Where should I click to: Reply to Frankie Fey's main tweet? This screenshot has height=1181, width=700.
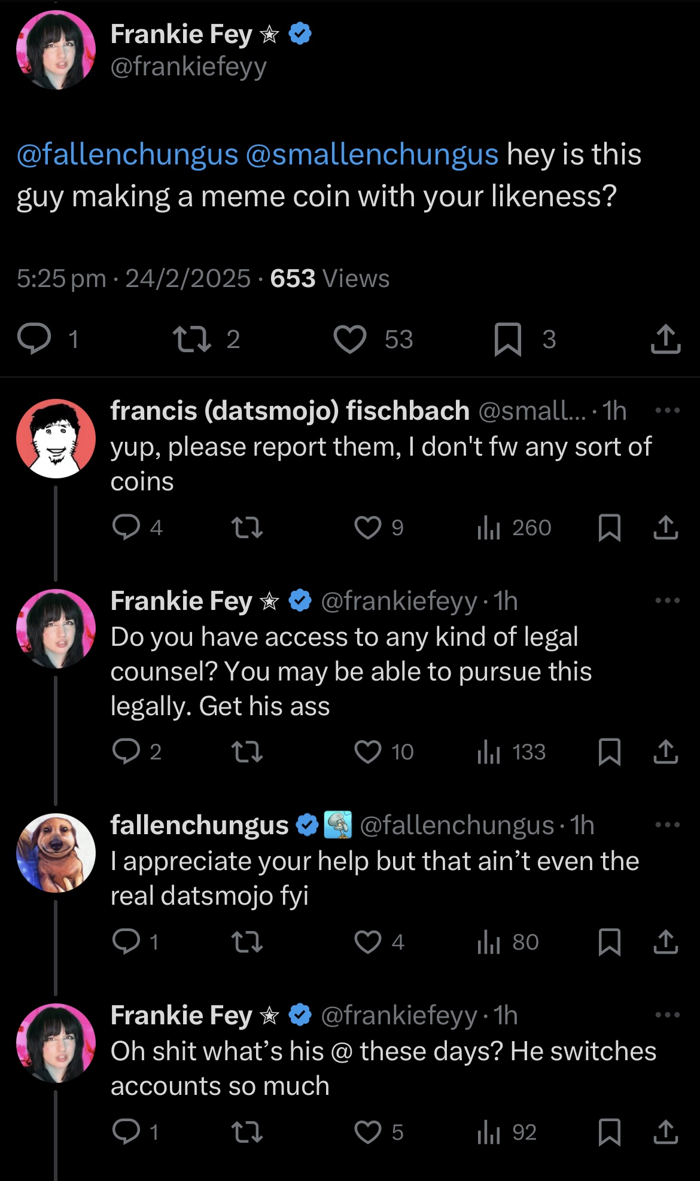click(34, 339)
